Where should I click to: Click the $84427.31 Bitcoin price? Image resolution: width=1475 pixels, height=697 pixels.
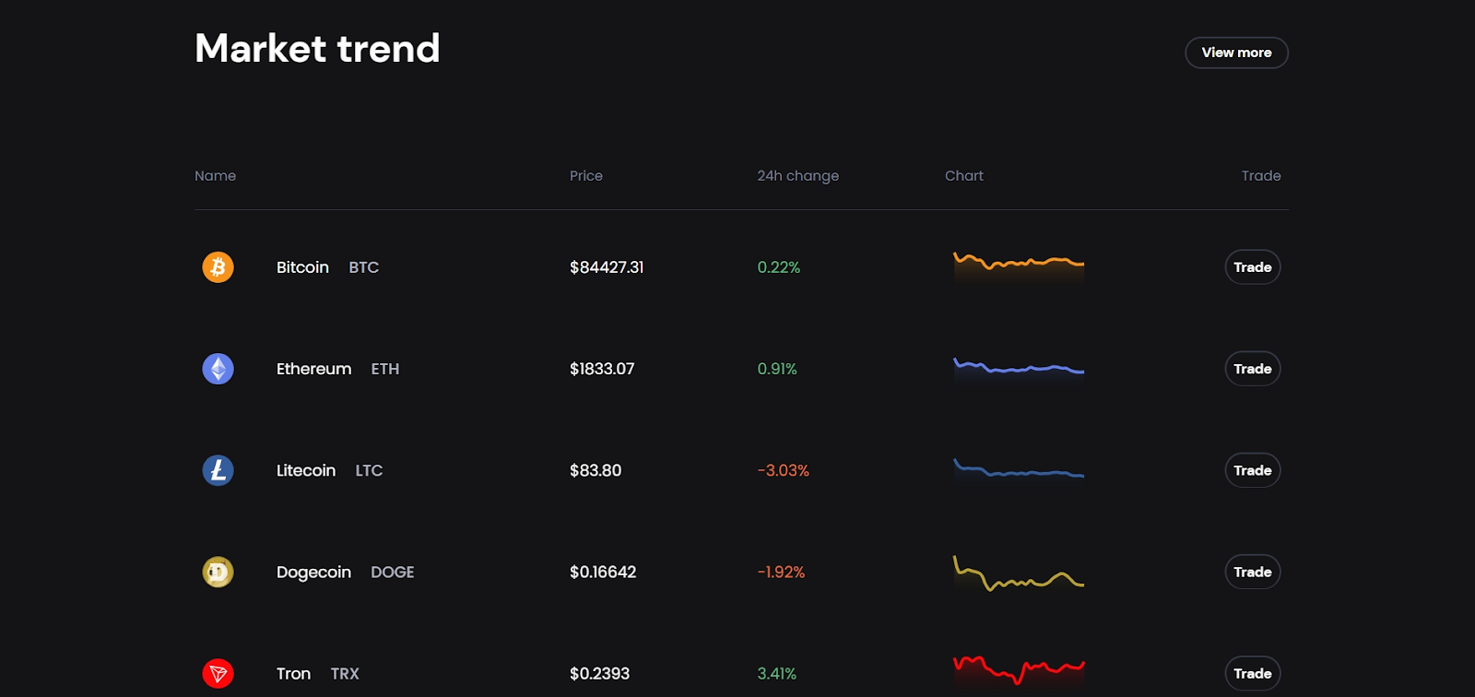point(607,267)
